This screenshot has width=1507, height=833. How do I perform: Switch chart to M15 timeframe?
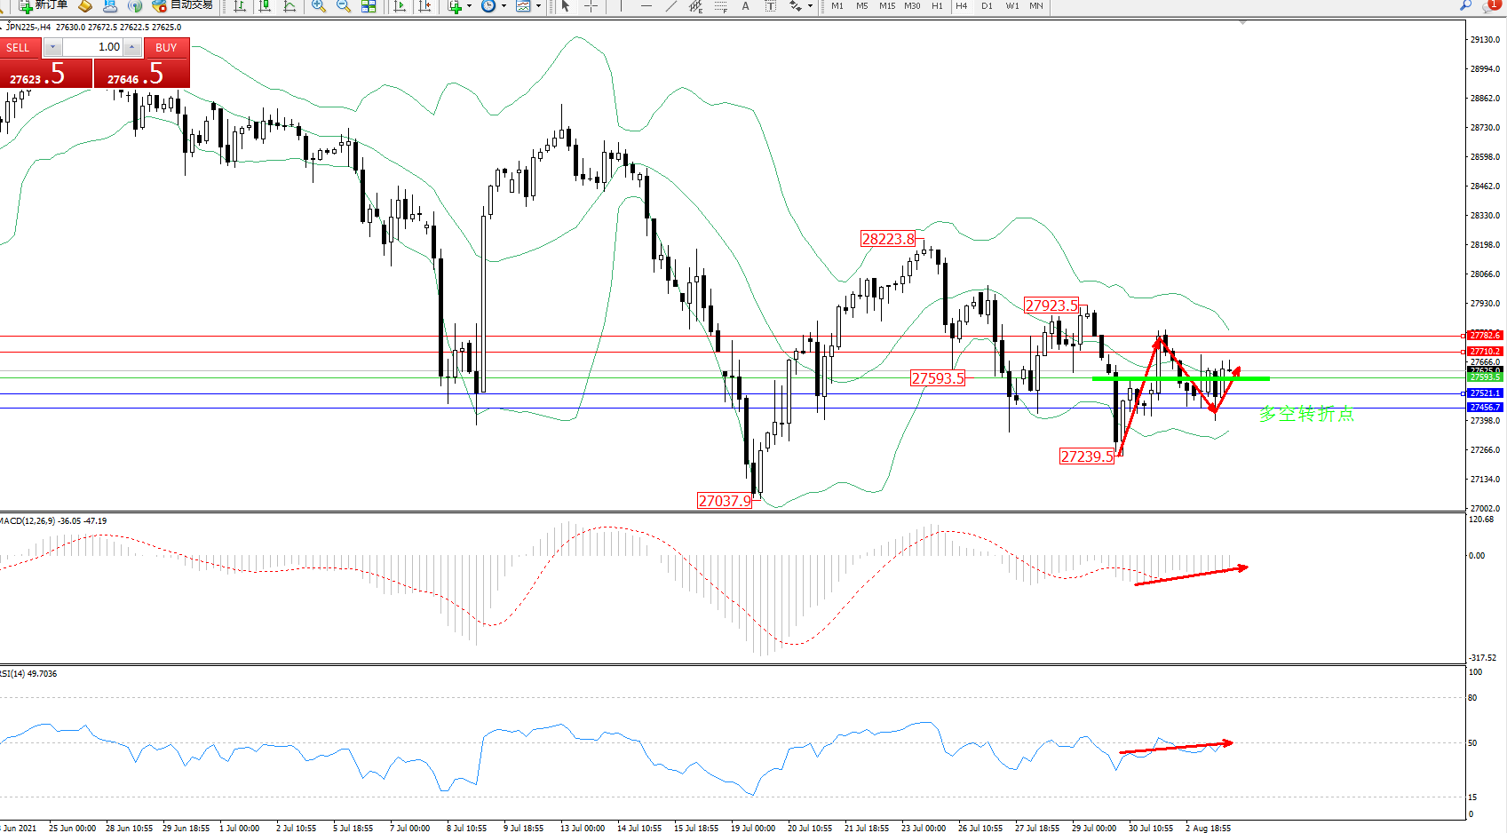pos(886,6)
